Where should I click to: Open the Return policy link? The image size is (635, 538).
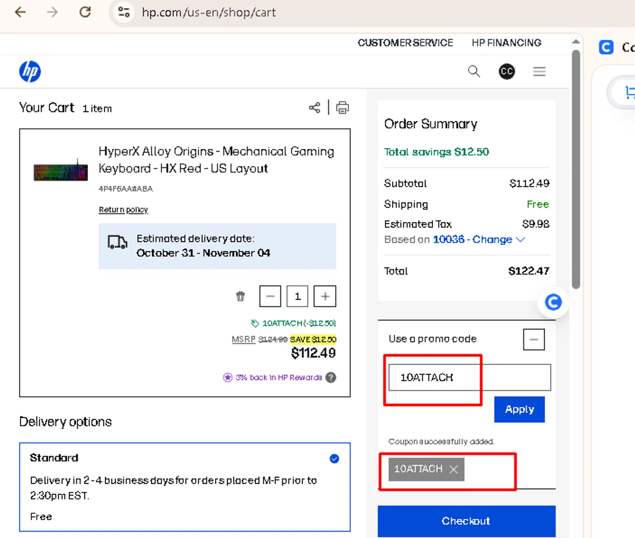coord(123,210)
